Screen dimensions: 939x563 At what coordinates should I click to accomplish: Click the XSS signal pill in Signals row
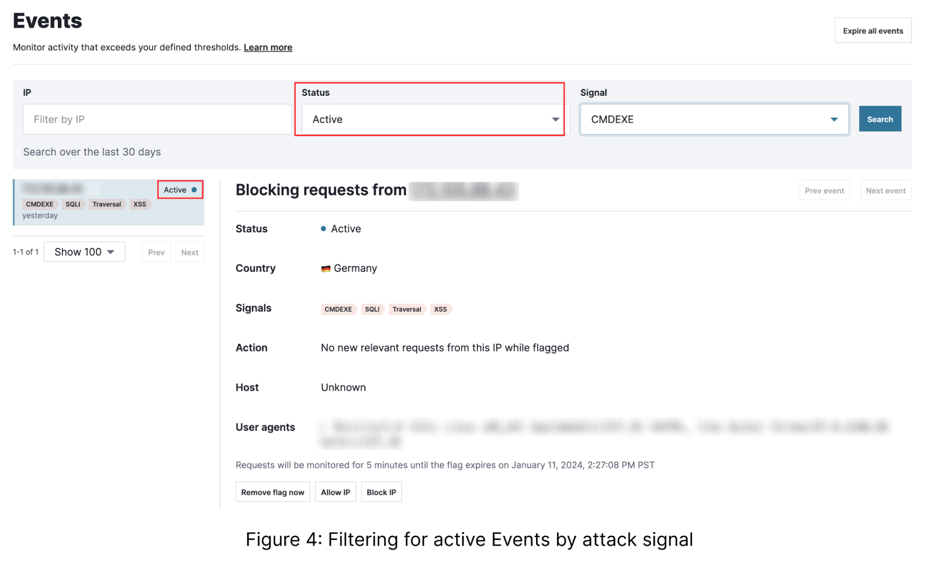(440, 309)
